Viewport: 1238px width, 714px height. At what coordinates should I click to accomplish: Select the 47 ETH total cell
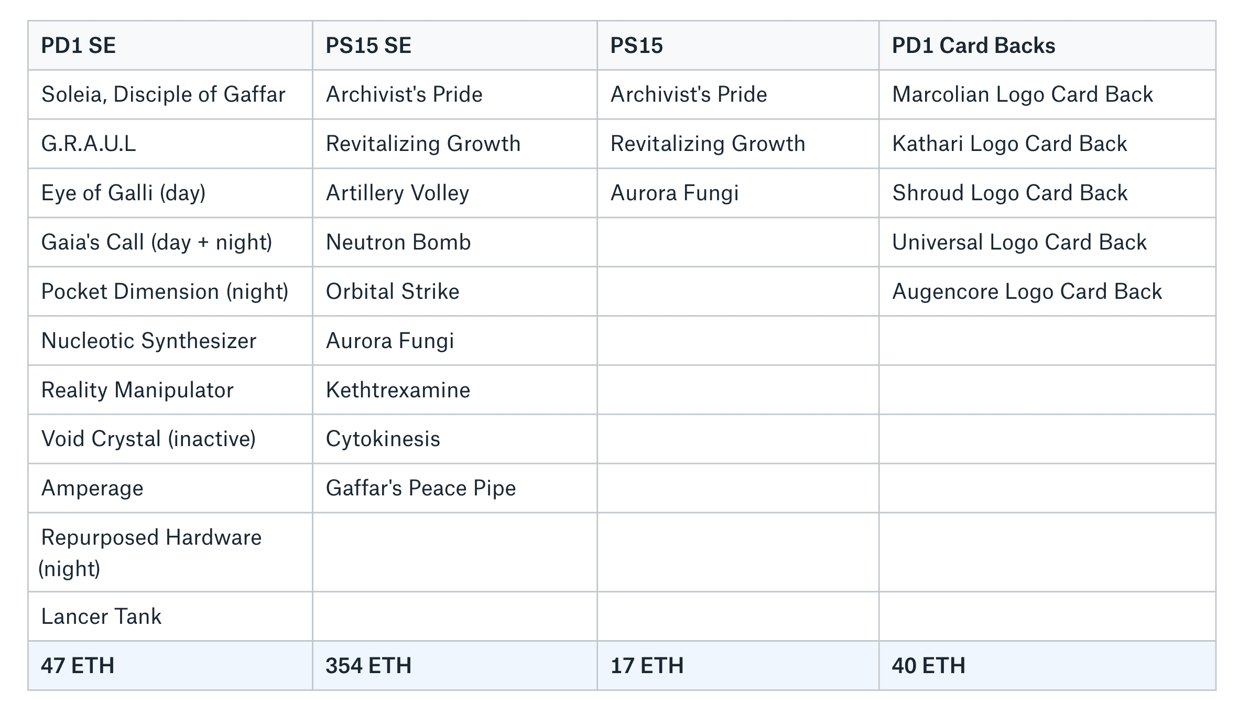(x=170, y=666)
